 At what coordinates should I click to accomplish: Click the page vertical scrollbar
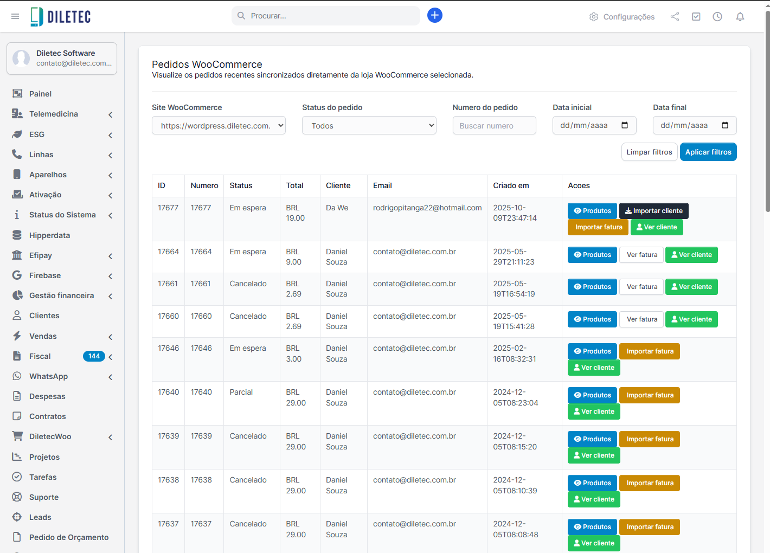767,108
